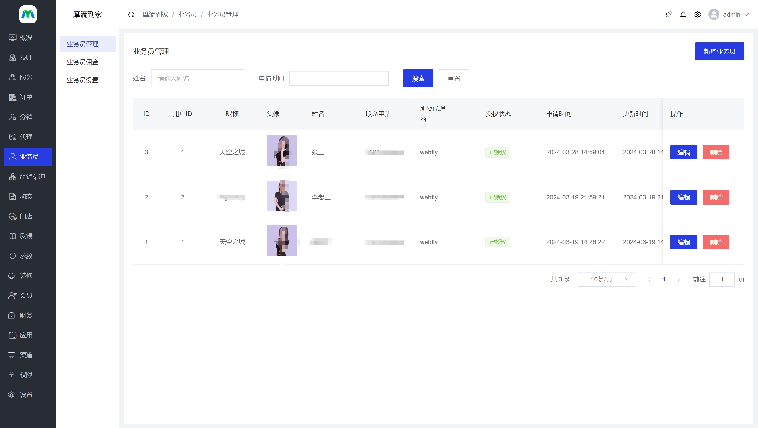Click the refresh icon beside breadcrumb

131,14
